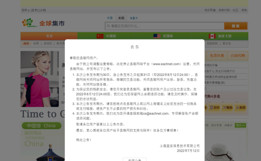Click the 安全行动 news item link

pos(219,71)
